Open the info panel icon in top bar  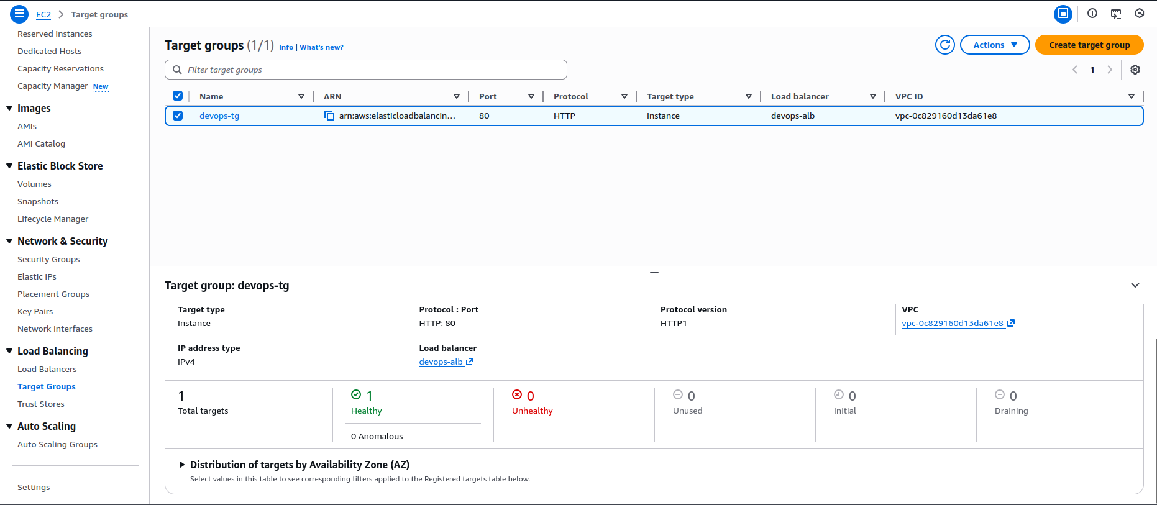tap(1092, 13)
